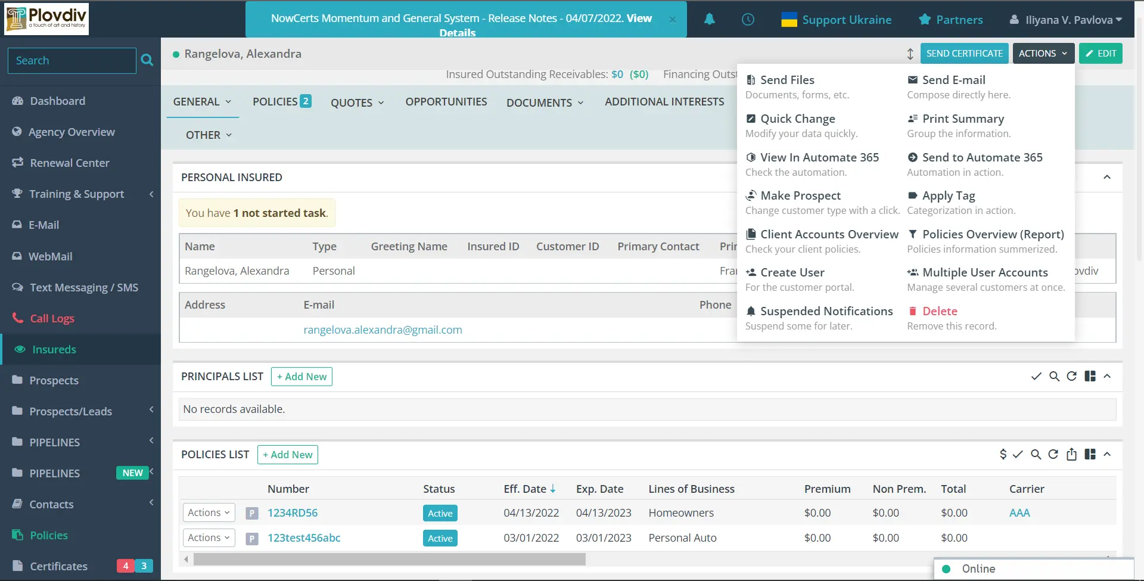This screenshot has width=1144, height=581.
Task: Click inside the Search input field
Action: (x=71, y=60)
